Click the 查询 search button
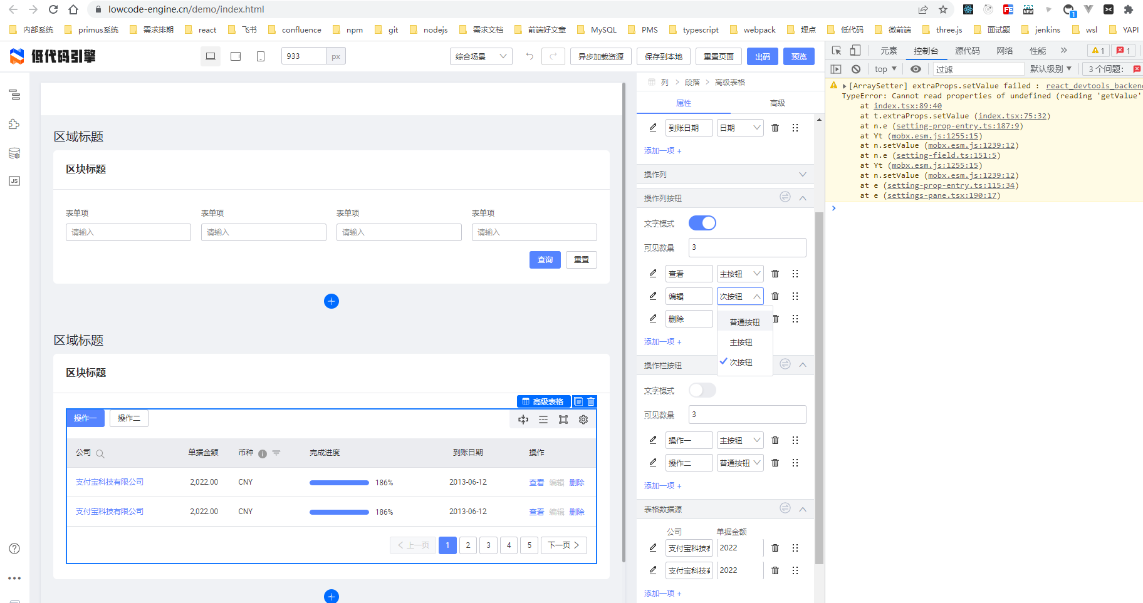The width and height of the screenshot is (1143, 603). (545, 260)
